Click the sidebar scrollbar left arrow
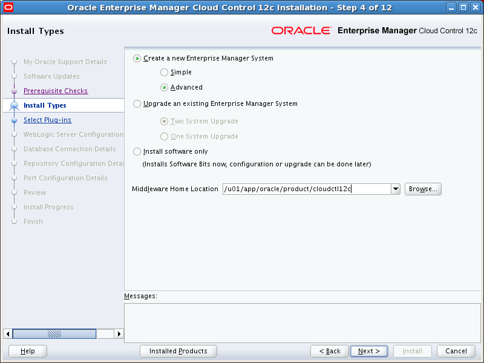The width and height of the screenshot is (484, 363). 8,334
